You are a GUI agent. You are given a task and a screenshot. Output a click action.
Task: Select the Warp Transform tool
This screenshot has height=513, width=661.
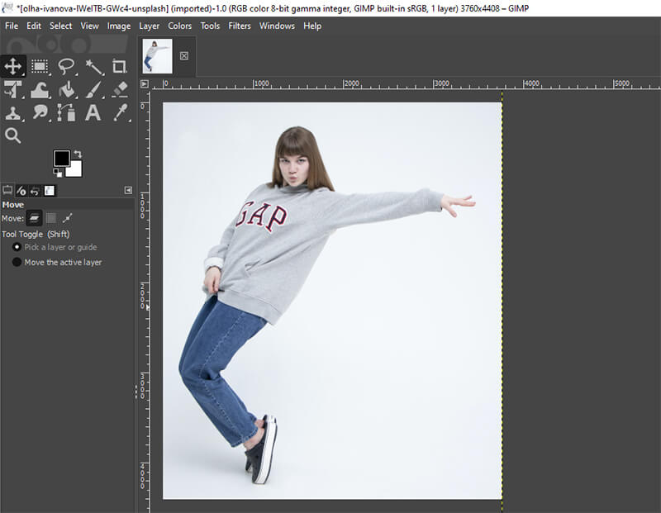pyautogui.click(x=40, y=89)
